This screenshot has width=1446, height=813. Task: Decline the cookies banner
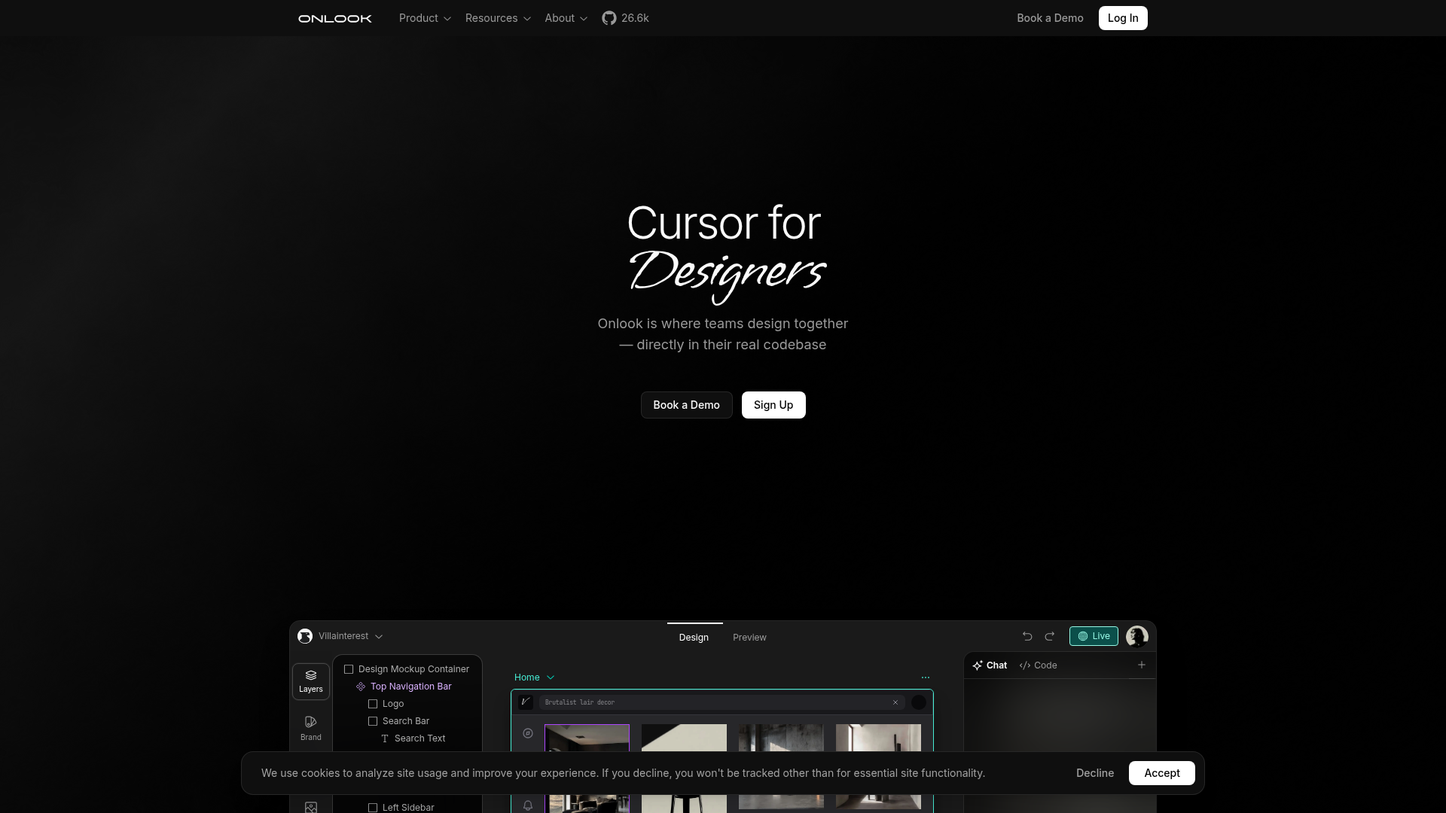pos(1095,773)
